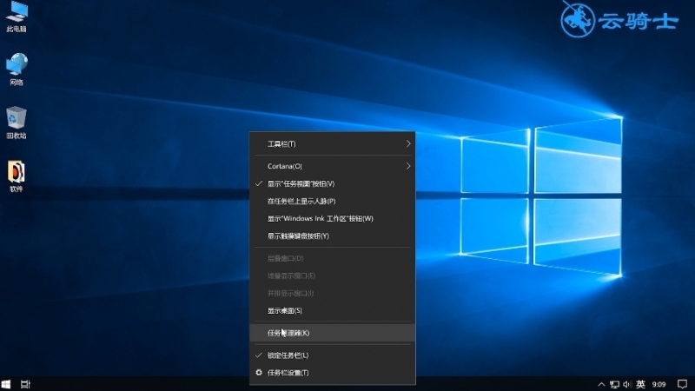
Task: Open the 此电脑 desktop icon
Action: tap(17, 17)
